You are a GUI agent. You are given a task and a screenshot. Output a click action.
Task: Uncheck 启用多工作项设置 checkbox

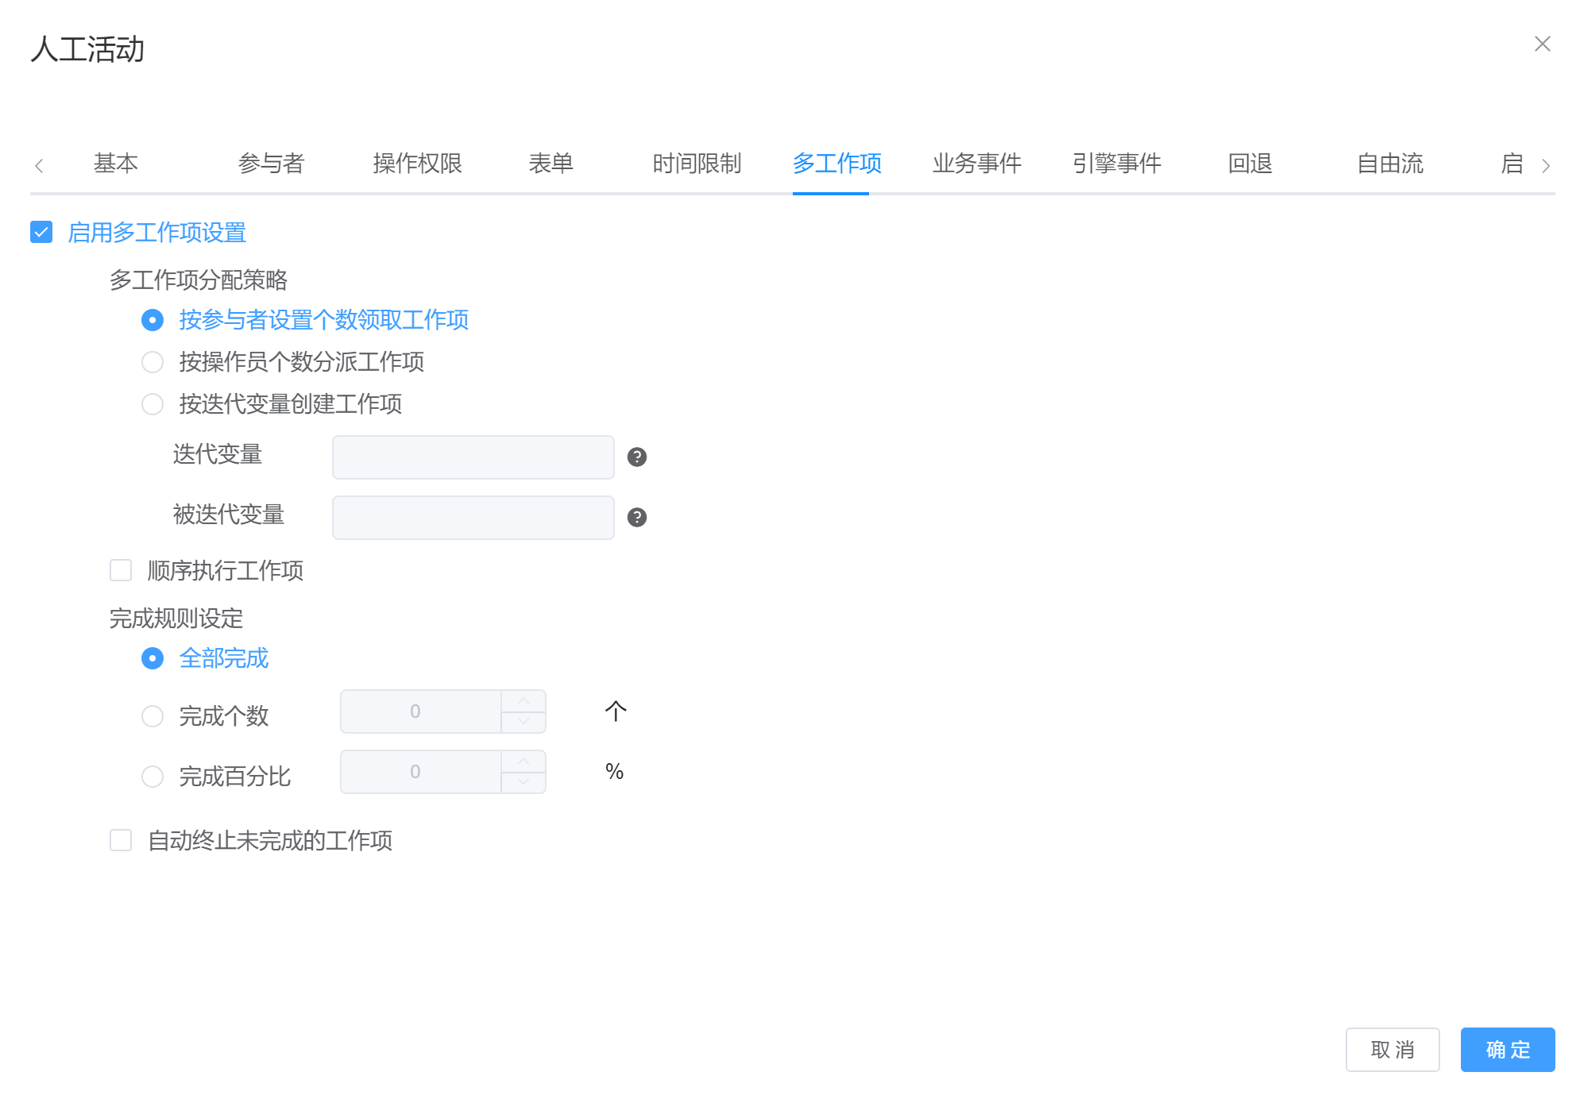tap(41, 233)
